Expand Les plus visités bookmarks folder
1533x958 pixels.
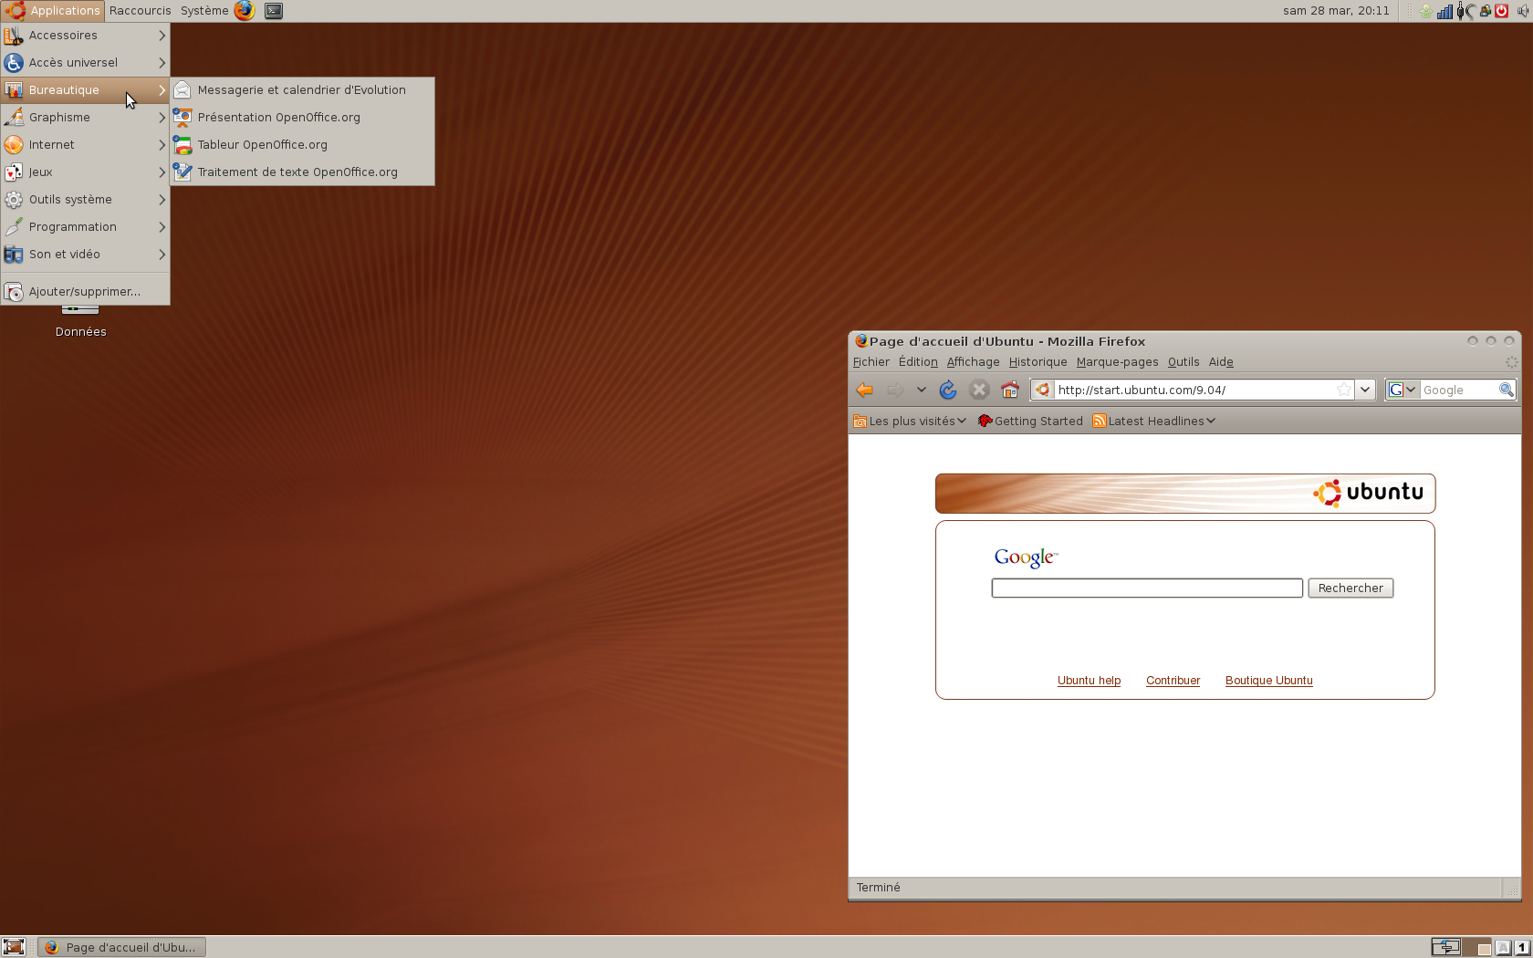tap(910, 421)
